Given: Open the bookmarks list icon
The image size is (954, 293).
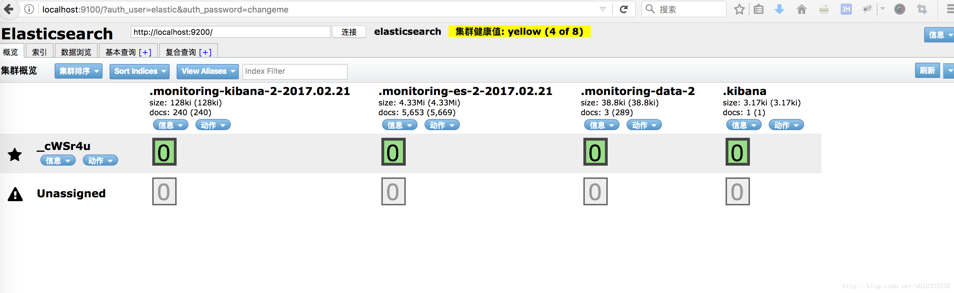Looking at the screenshot, I should tap(759, 9).
